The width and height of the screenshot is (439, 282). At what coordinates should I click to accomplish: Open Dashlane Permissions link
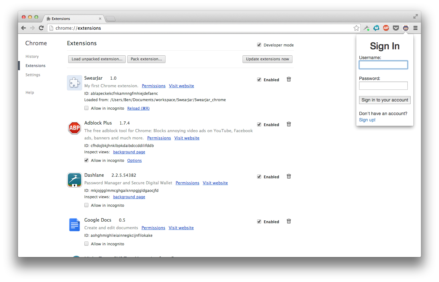click(187, 183)
